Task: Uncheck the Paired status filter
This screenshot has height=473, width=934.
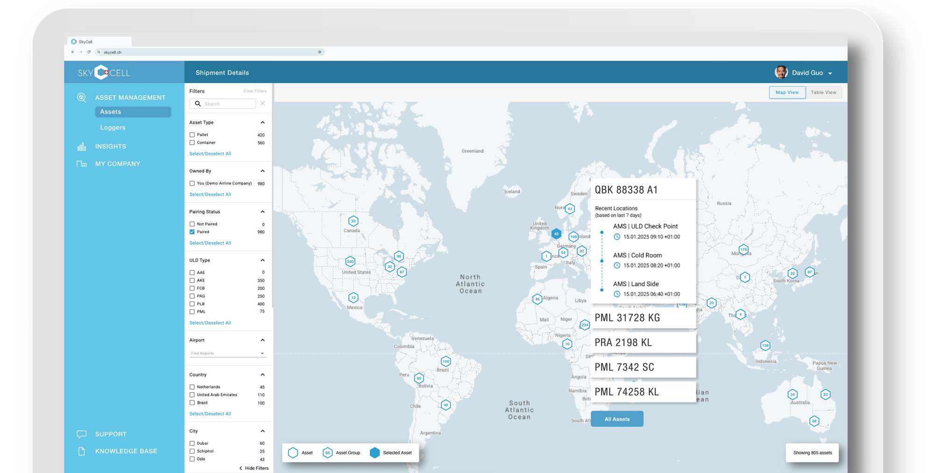Action: [x=192, y=232]
